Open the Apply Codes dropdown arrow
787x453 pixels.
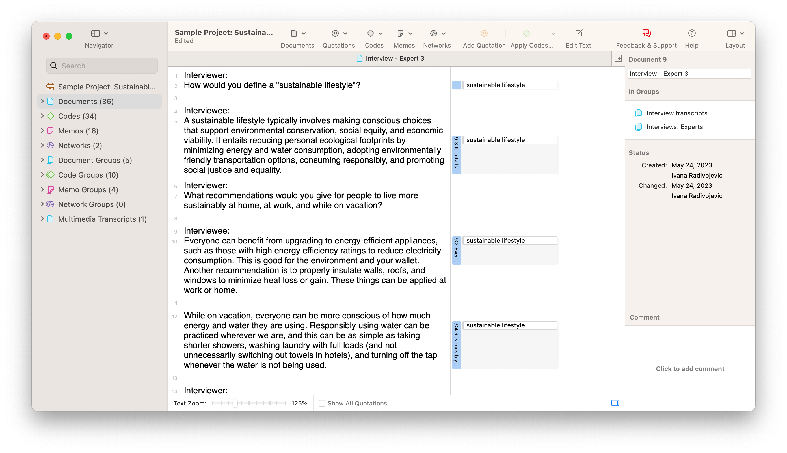tap(554, 34)
